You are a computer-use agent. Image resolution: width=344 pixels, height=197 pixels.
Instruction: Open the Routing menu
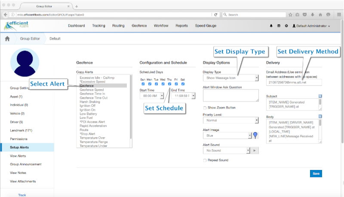coord(118,26)
